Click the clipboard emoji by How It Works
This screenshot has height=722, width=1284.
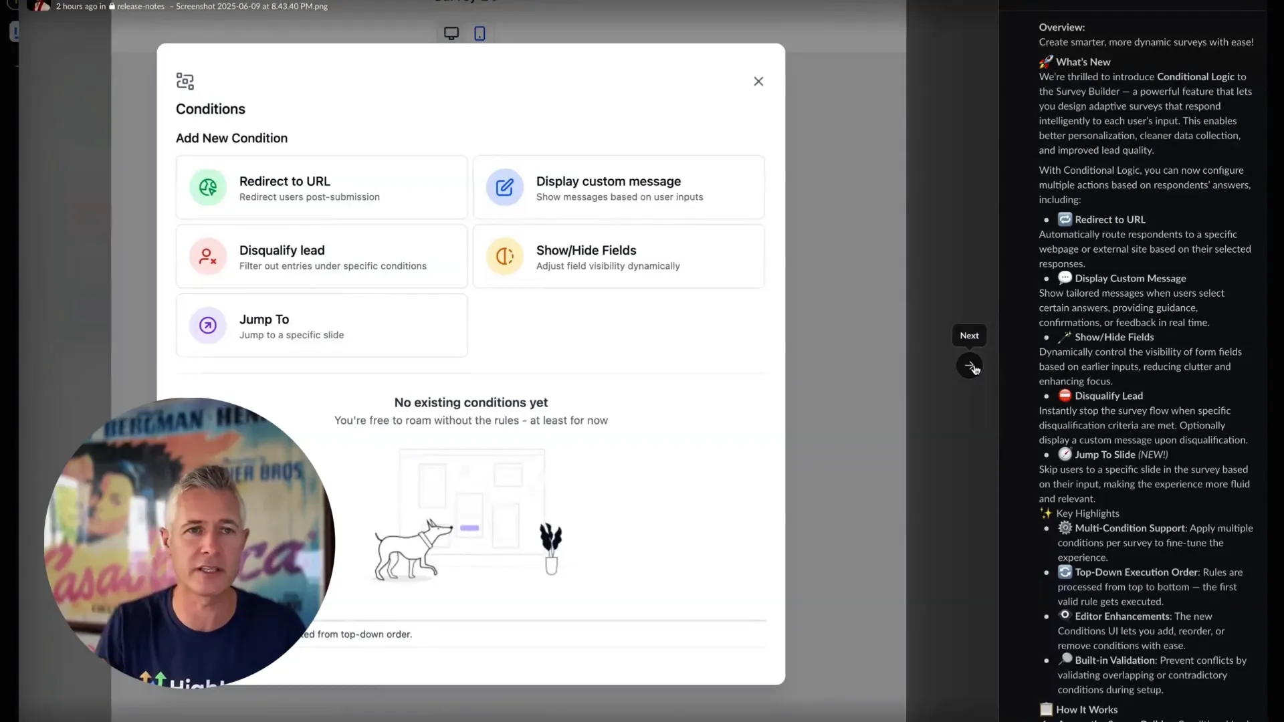[x=1046, y=709]
